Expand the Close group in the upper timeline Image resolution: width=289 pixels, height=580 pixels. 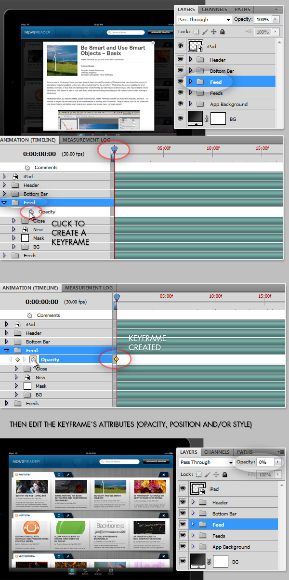click(x=14, y=221)
